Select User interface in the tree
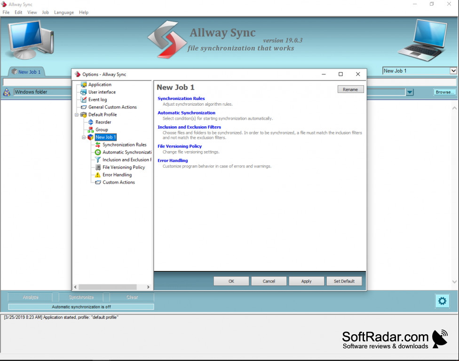The width and height of the screenshot is (459, 361). tap(102, 92)
